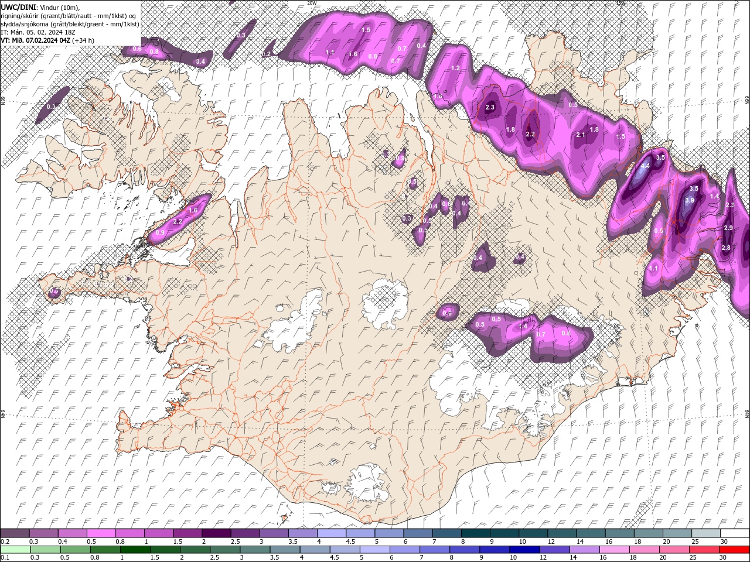Click the 3.9 snowfall value on the map

coord(690,200)
